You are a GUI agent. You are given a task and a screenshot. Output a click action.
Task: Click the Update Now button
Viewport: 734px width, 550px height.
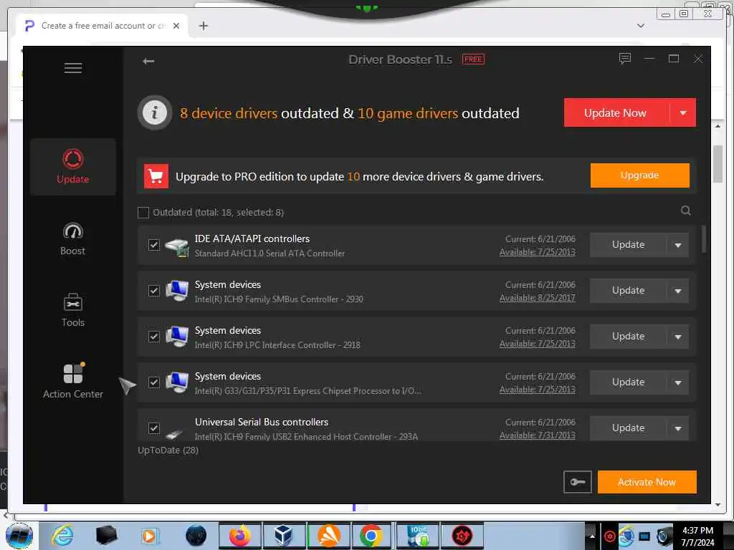click(616, 112)
